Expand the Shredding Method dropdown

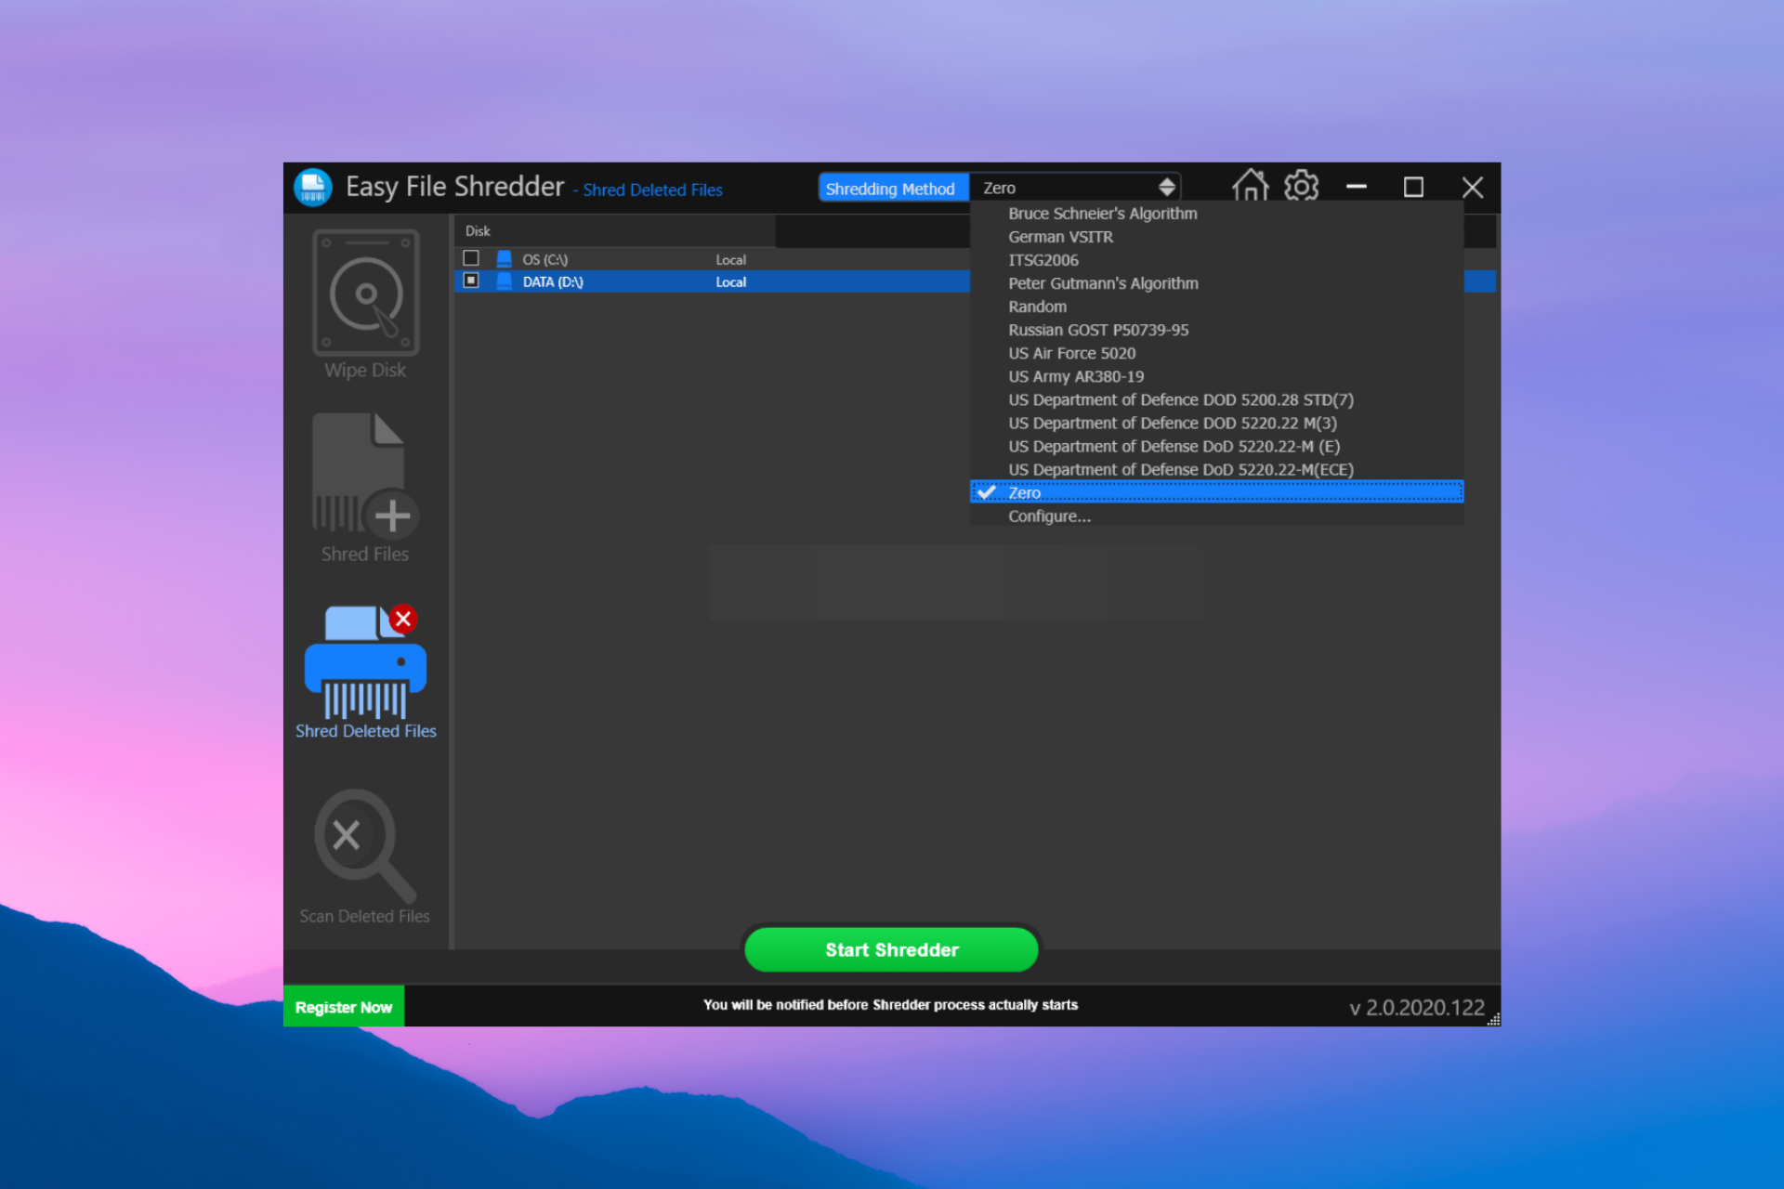coord(1077,186)
